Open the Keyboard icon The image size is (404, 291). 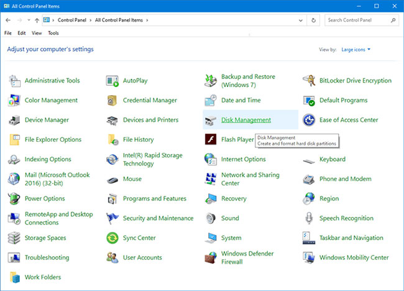(309, 161)
